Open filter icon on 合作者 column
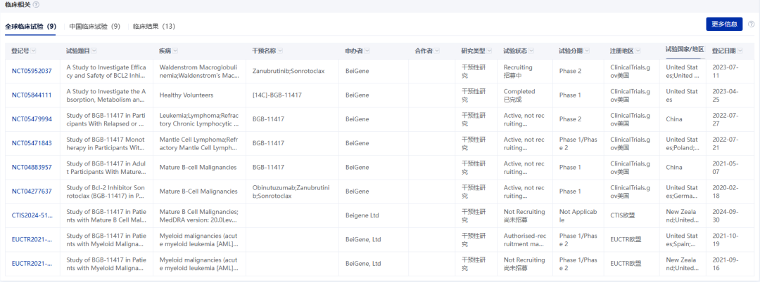Screen dimensions: 760x282 click(437, 51)
